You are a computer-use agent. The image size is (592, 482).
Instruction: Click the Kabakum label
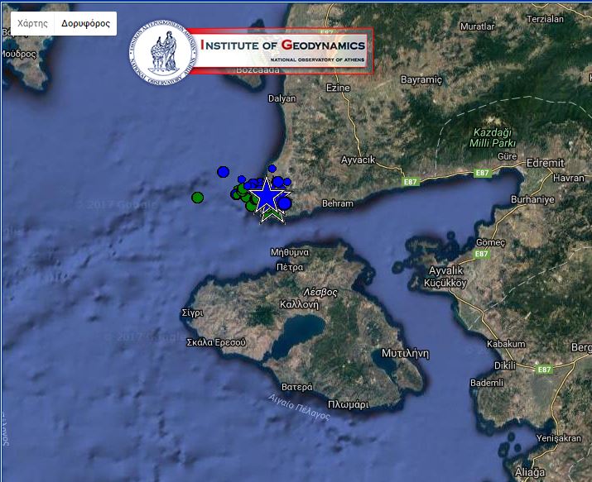[x=506, y=344]
